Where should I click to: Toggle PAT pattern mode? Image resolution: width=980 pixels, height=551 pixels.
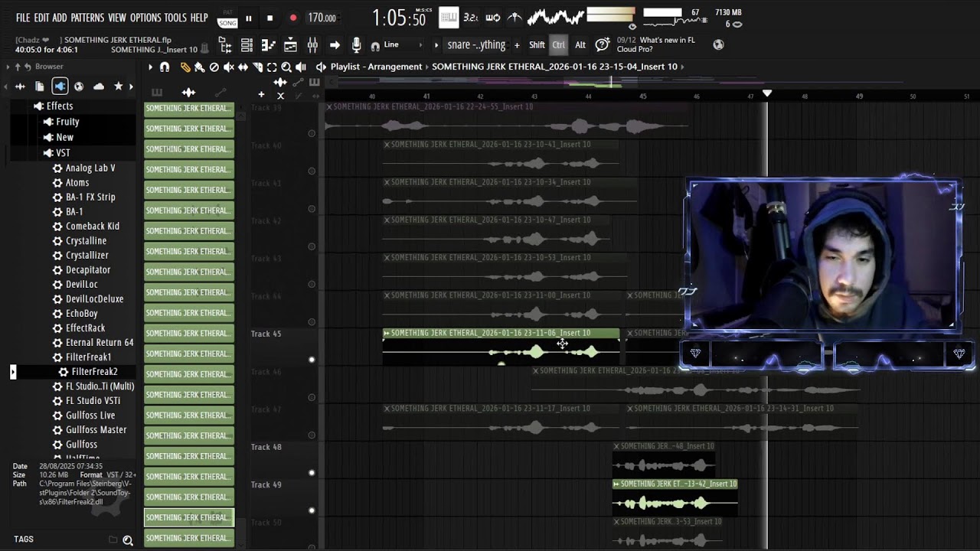click(227, 12)
